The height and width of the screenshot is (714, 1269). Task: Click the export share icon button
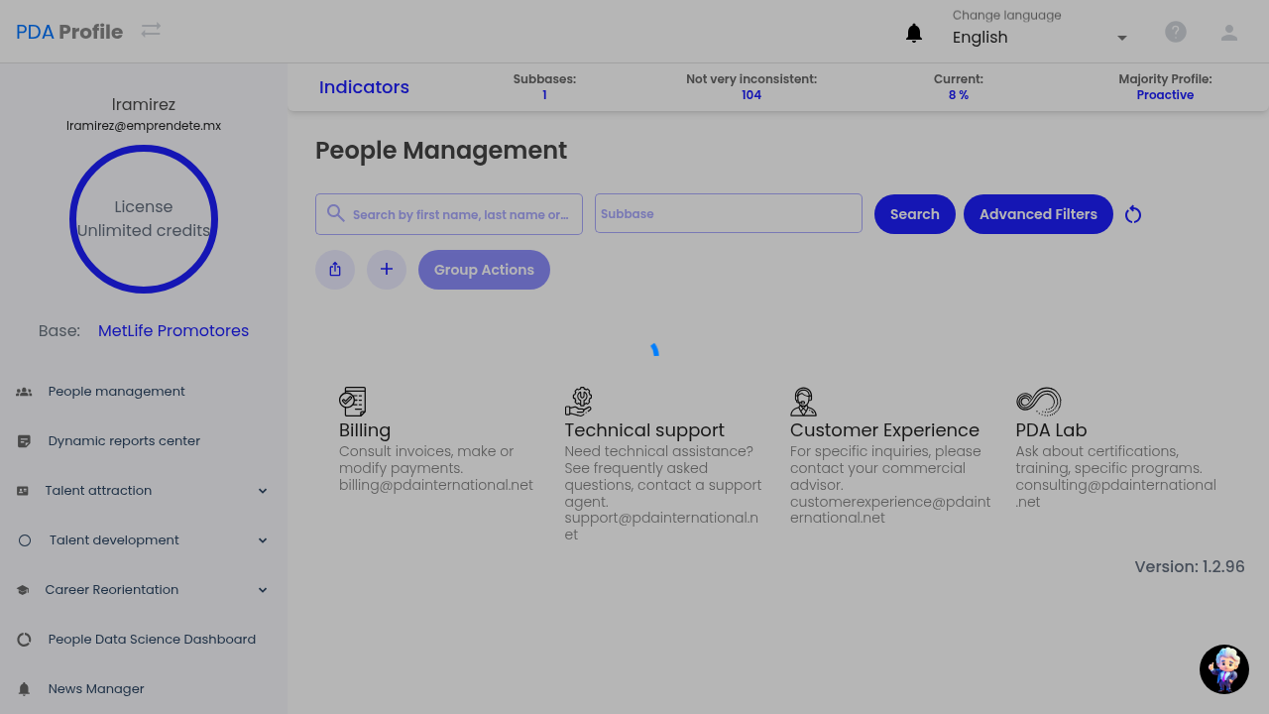click(x=335, y=270)
